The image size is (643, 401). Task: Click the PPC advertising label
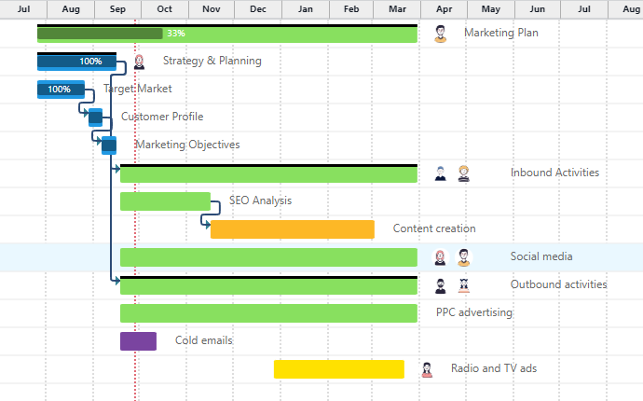click(473, 312)
